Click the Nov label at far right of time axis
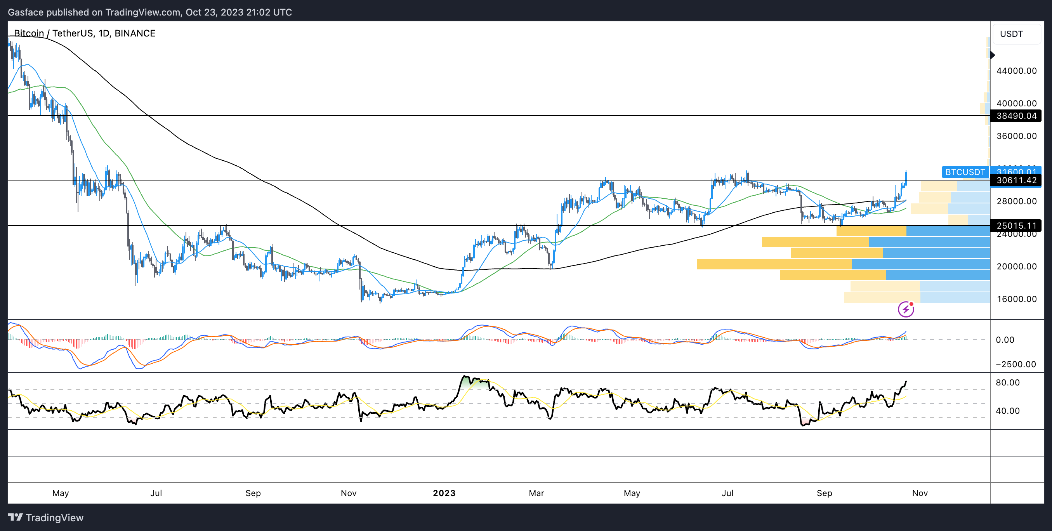This screenshot has width=1052, height=531. pos(920,493)
